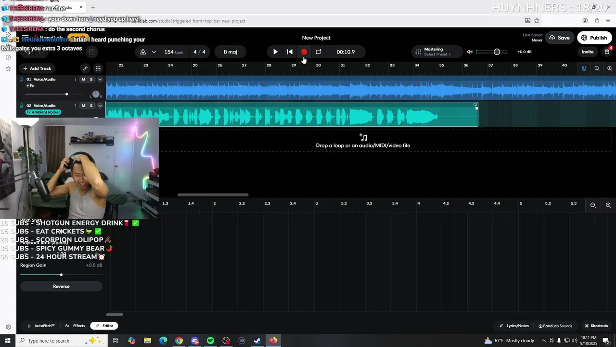
Task: Click bar 30 on the timeline ruler
Action: click(318, 65)
